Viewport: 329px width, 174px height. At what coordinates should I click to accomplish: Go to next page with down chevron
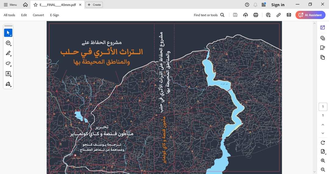click(x=323, y=133)
